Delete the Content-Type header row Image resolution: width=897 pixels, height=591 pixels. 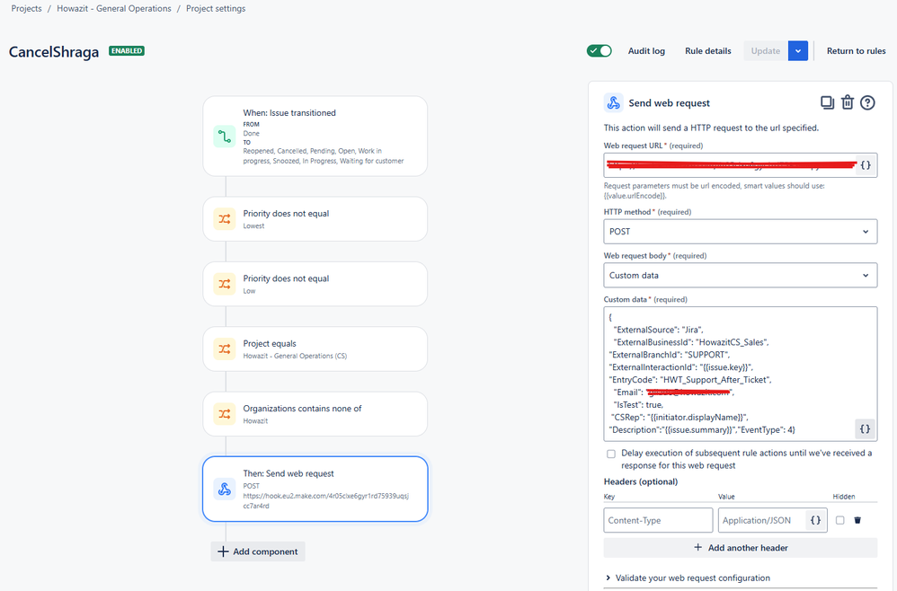857,520
